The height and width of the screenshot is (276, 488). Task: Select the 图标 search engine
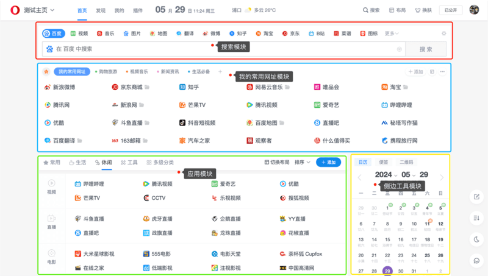(x=369, y=34)
